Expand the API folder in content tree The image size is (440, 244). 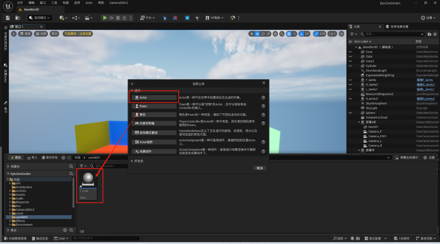tap(10, 183)
